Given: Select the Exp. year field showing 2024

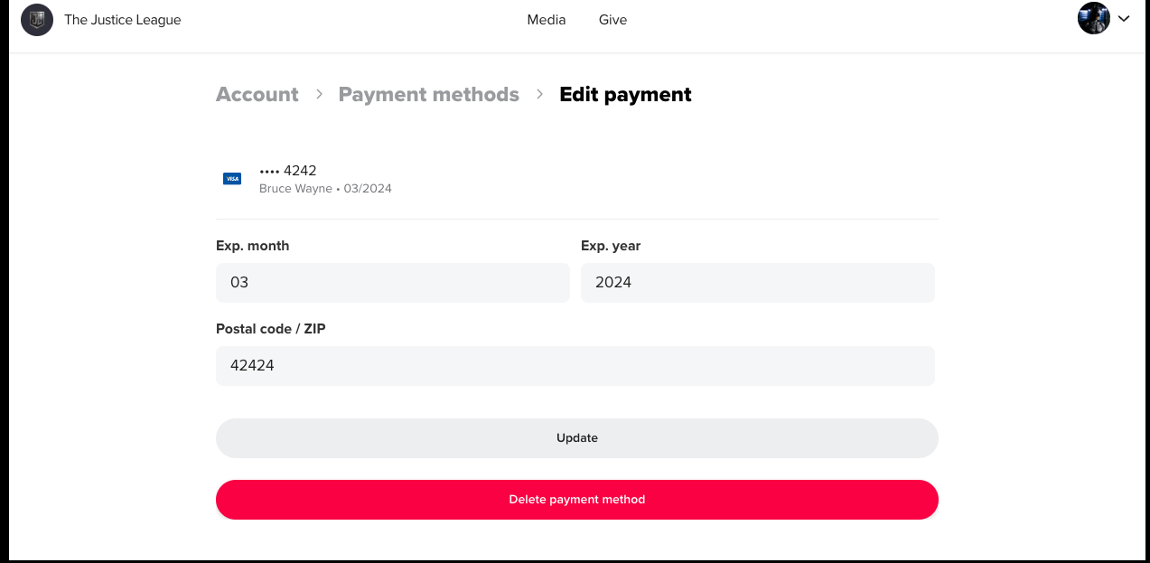Looking at the screenshot, I should click(757, 283).
